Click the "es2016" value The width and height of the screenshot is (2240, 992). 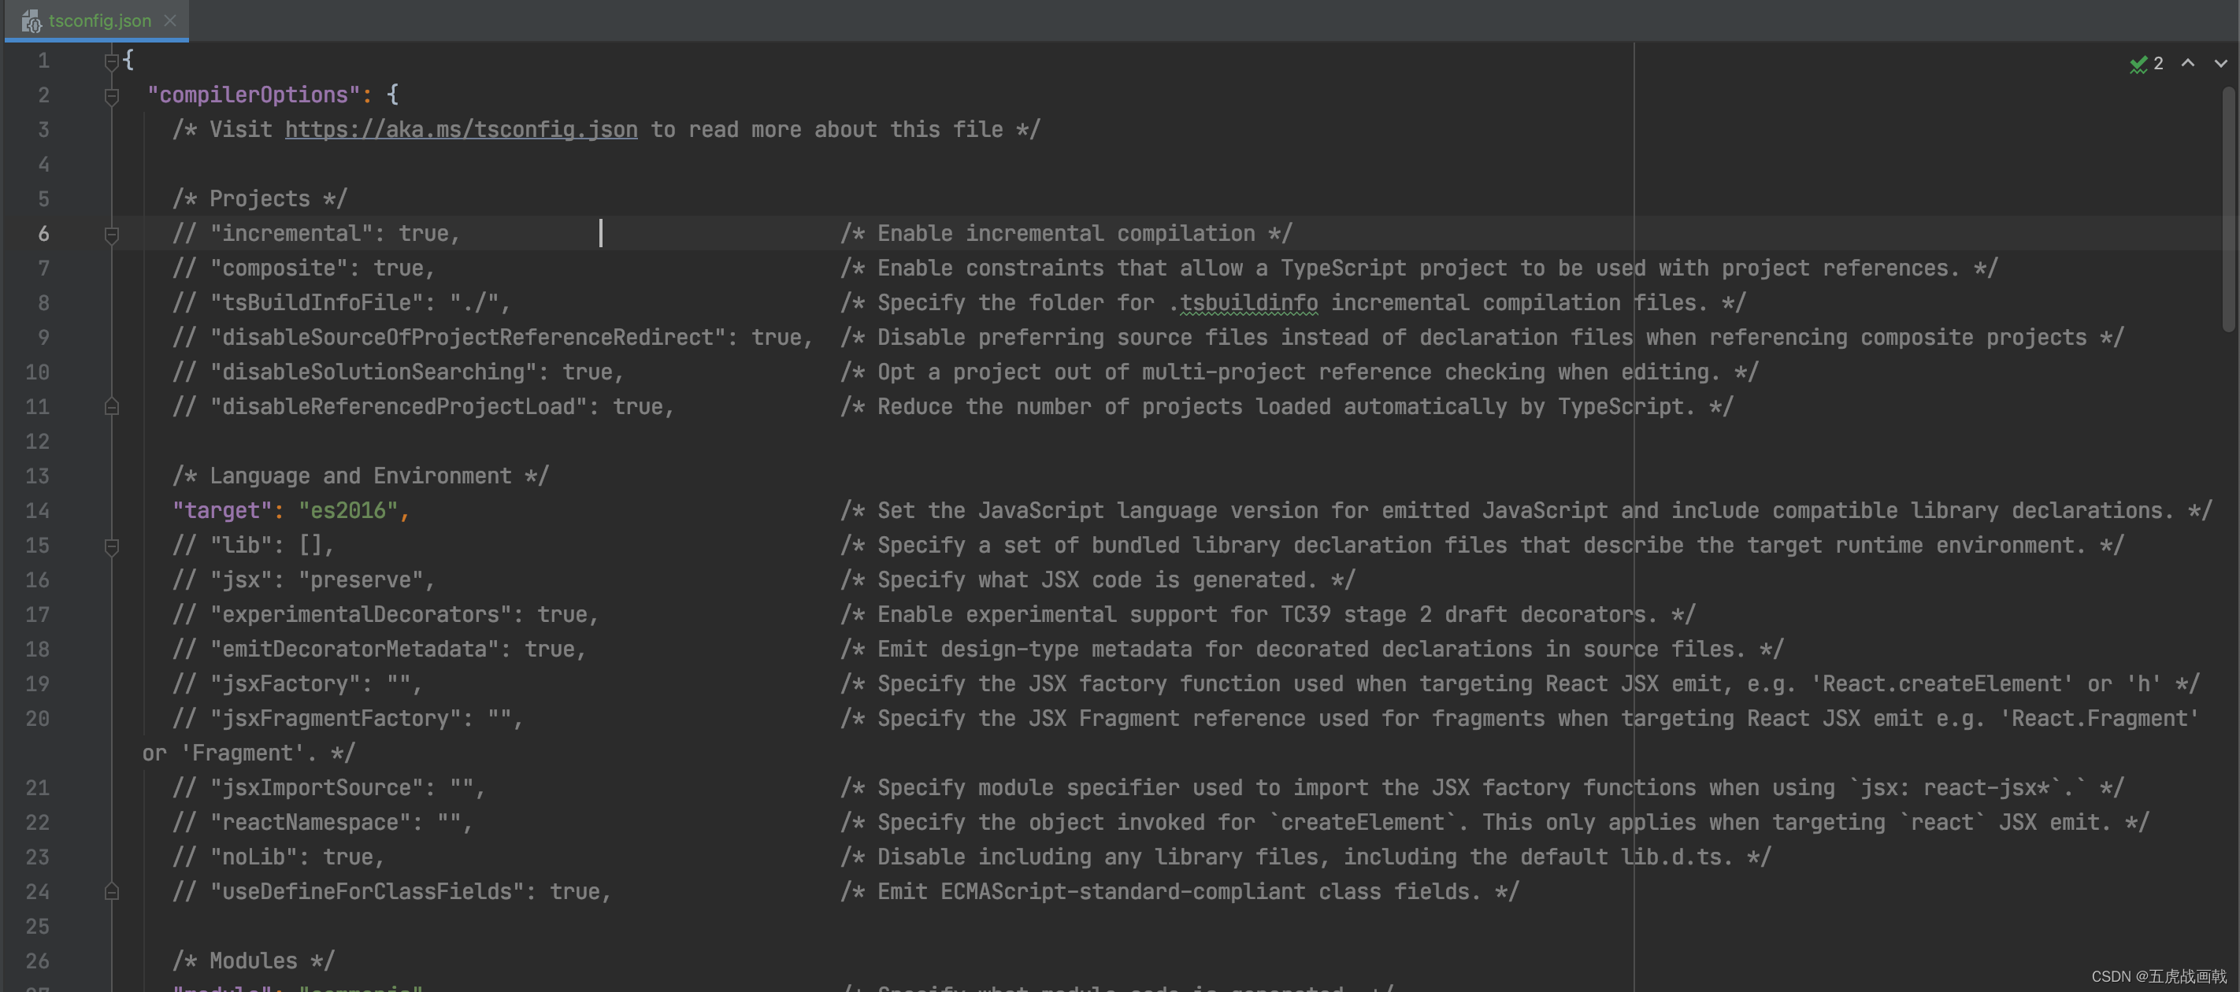click(x=349, y=510)
